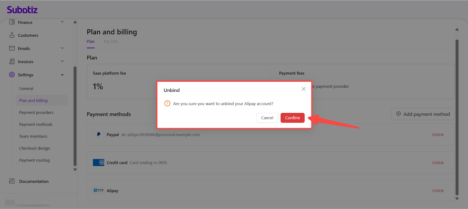Screen dimensions: 468x209
Task: Click the Invoices receipt icon
Action: (x=12, y=61)
